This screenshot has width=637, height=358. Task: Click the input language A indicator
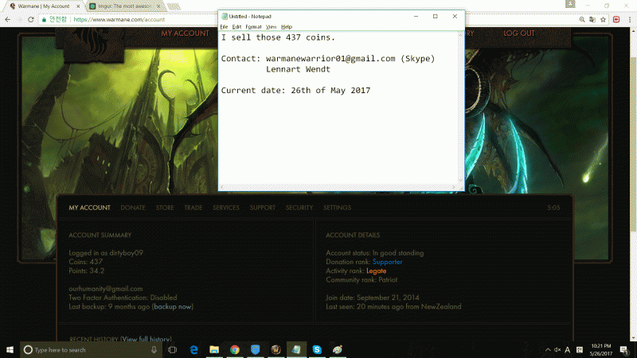[x=568, y=349]
